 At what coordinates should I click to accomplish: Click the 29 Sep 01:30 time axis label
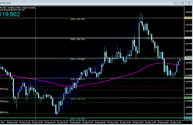(x=50, y=123)
